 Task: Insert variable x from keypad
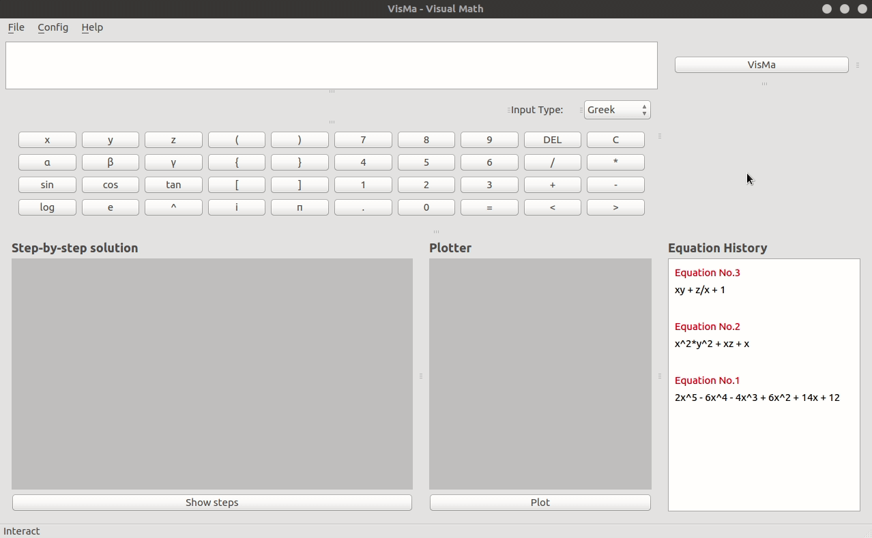pyautogui.click(x=47, y=140)
